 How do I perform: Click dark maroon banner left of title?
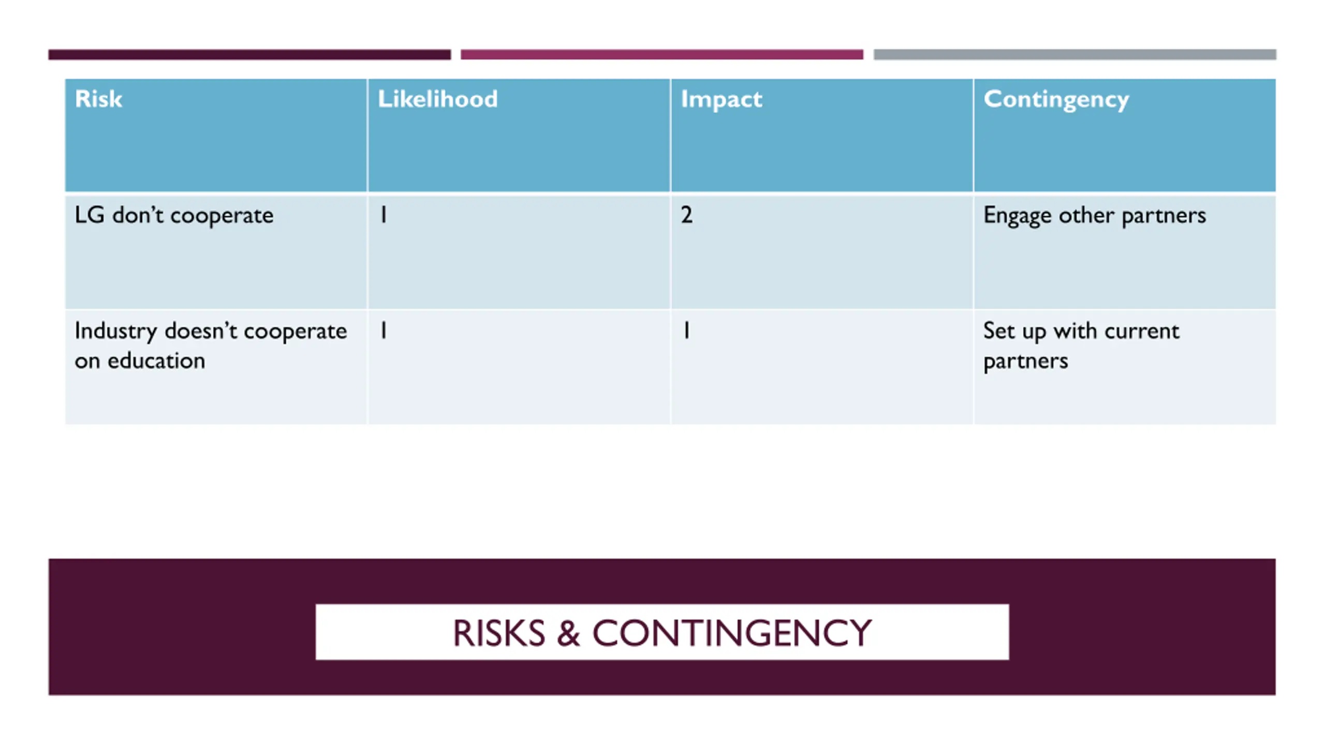182,627
